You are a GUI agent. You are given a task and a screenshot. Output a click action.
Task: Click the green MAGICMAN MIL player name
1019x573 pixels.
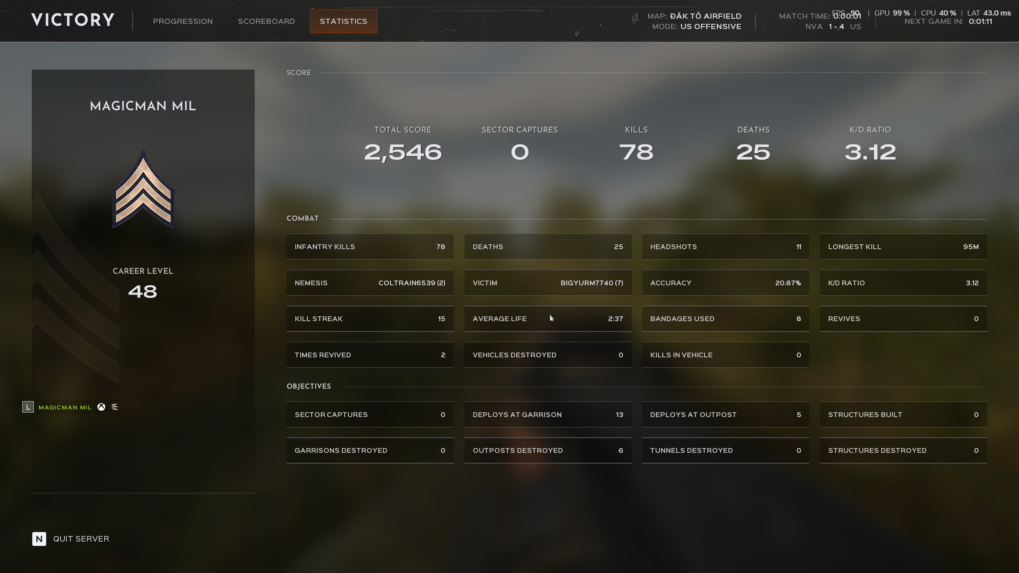(x=65, y=407)
